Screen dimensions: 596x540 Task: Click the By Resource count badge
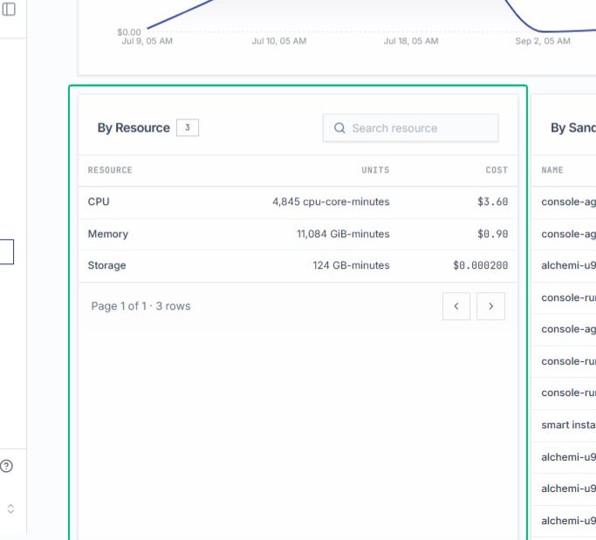(x=188, y=127)
